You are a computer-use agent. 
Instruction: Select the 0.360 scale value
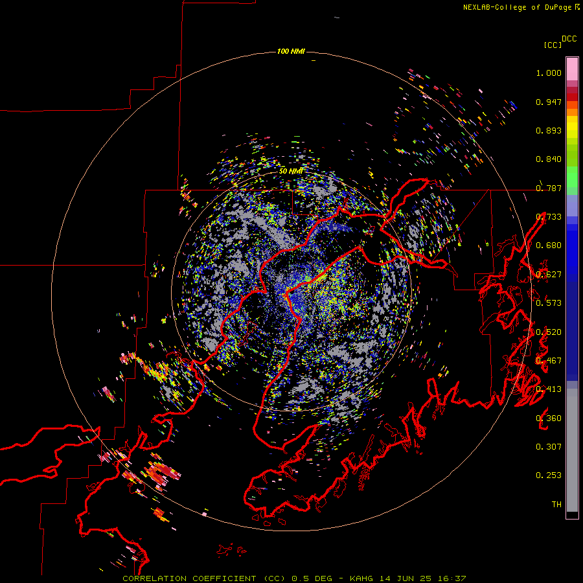[x=549, y=418]
